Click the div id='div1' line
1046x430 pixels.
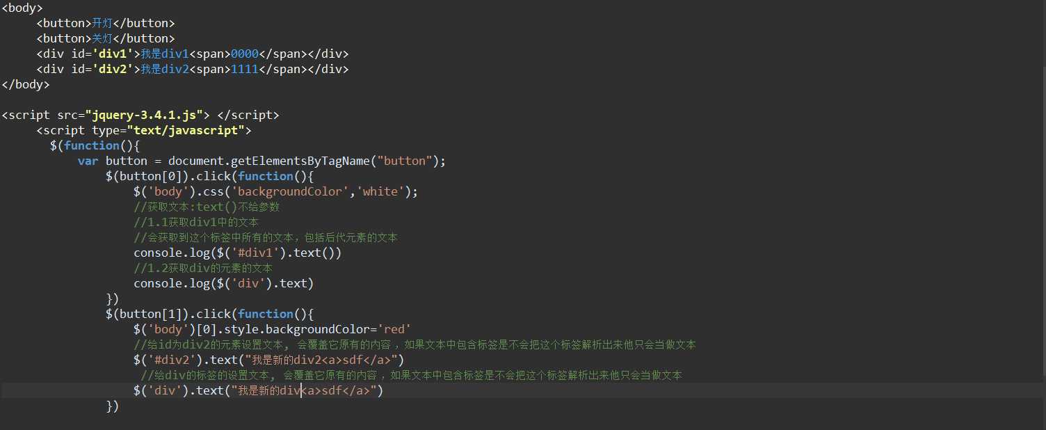(x=193, y=54)
